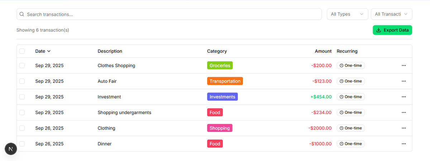The image size is (430, 161).
Task: Click the Amount column header
Action: pos(323,51)
